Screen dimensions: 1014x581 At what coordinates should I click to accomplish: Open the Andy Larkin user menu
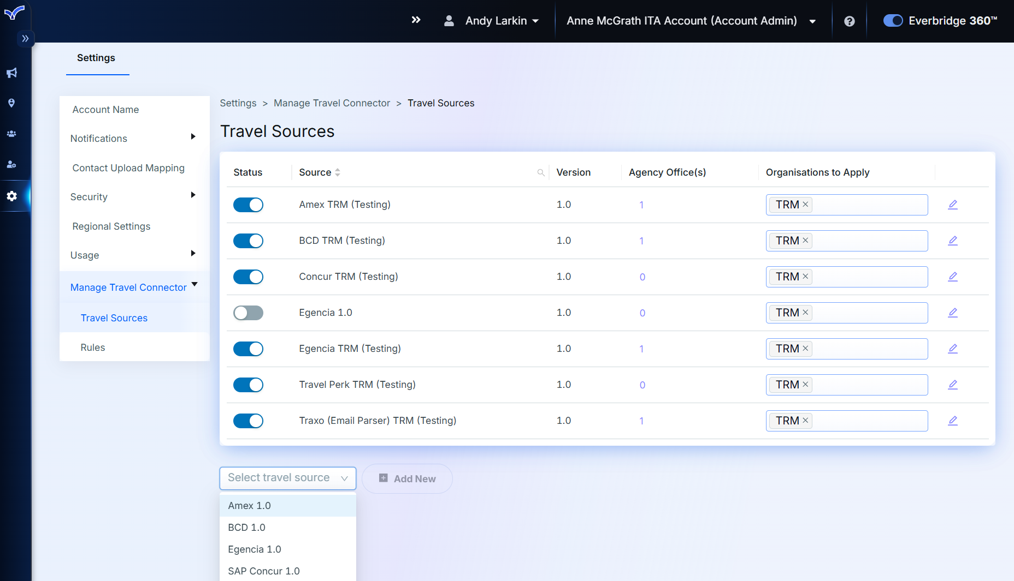coord(495,21)
